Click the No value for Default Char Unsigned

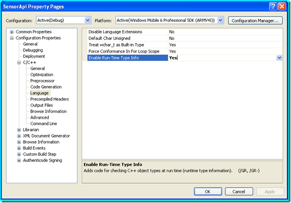click(225, 38)
